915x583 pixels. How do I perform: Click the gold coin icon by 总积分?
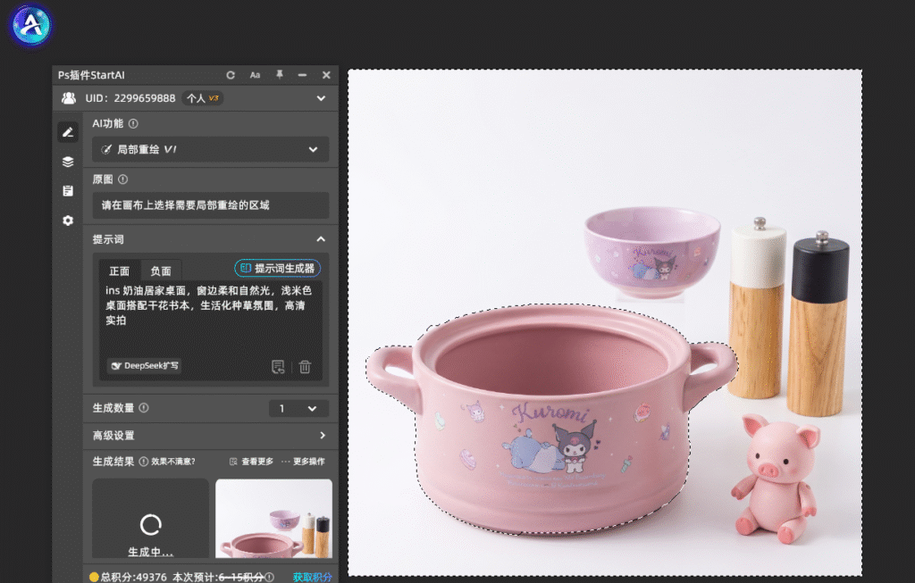[x=94, y=577]
